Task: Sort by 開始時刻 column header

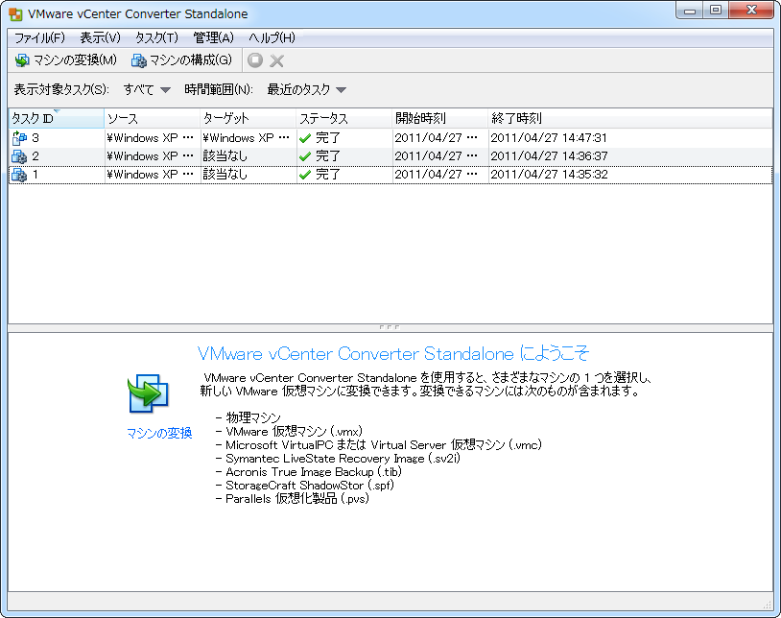Action: [439, 119]
